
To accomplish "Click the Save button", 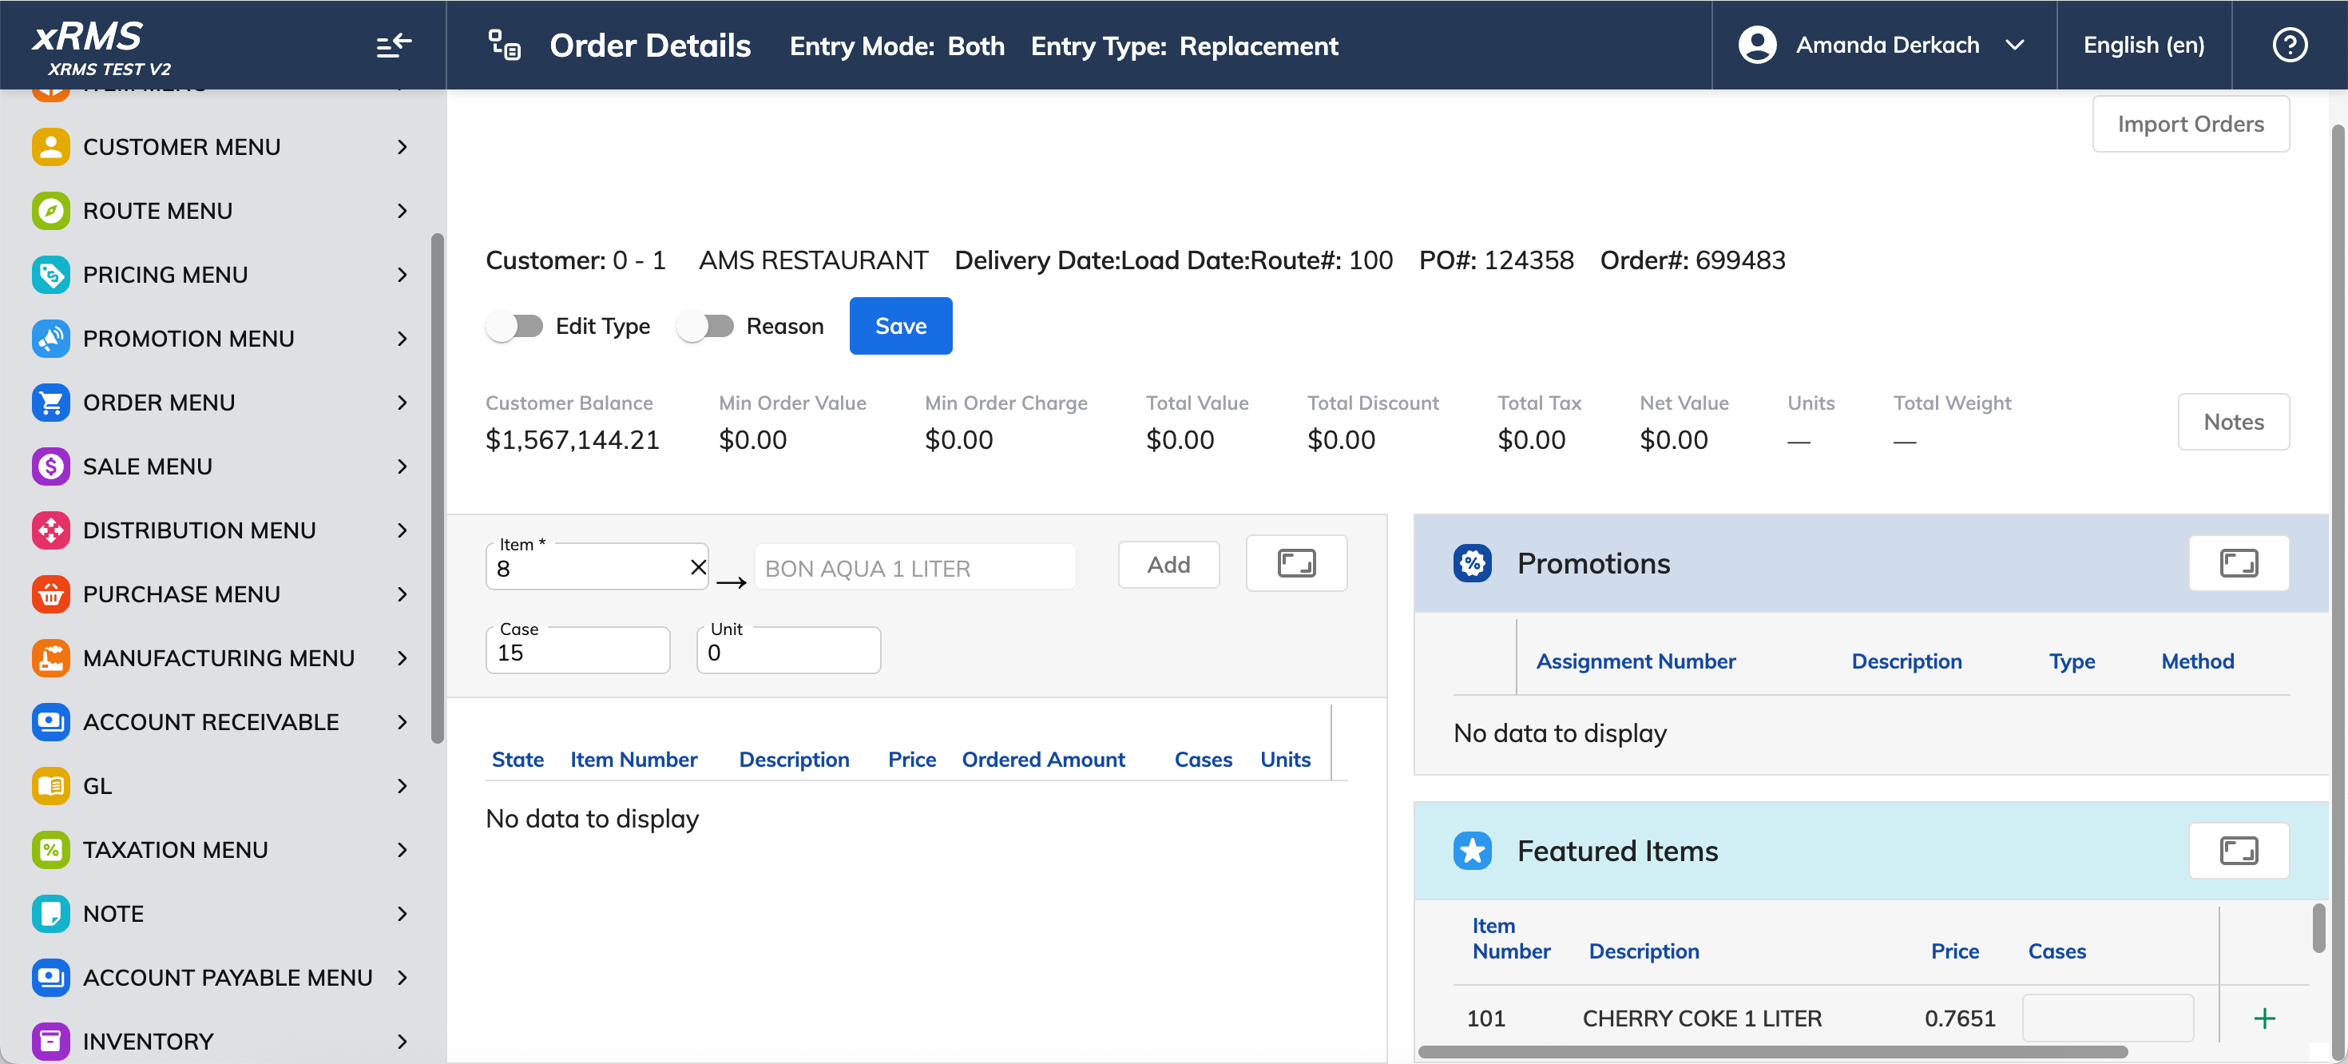I will (901, 325).
